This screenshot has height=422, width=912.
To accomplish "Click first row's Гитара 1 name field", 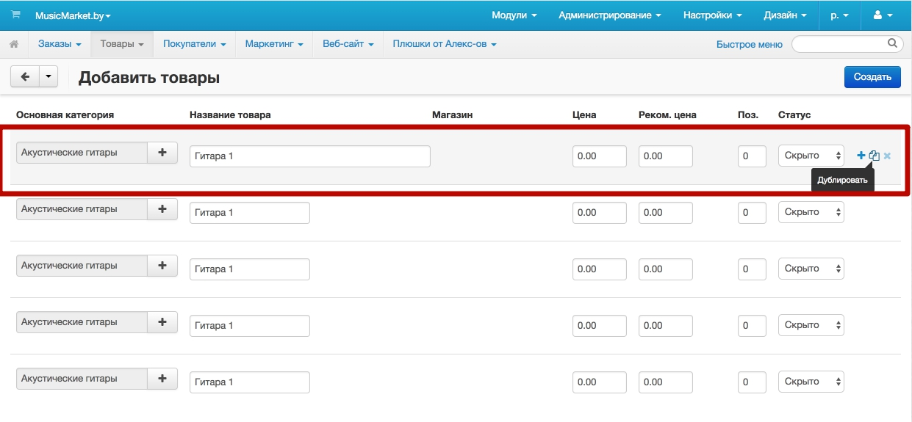I will 309,156.
